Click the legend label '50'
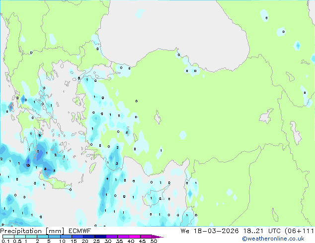Viewport: 315px width, 243px height. [154, 241]
